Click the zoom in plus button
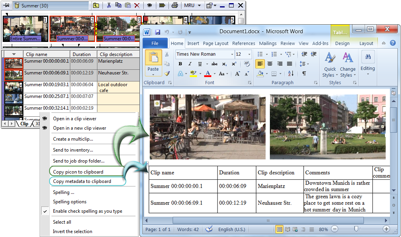Viewport: 401px width, 237px height. pos(386,229)
